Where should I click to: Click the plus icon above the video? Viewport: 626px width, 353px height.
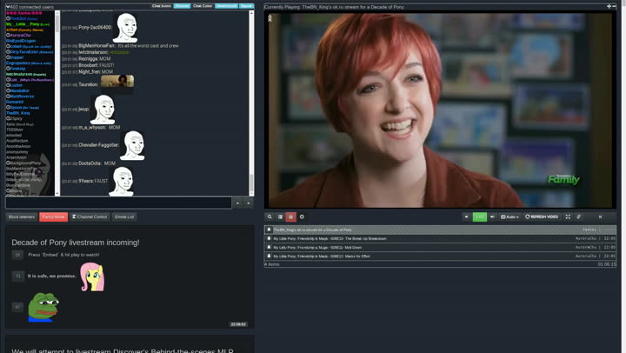(609, 6)
